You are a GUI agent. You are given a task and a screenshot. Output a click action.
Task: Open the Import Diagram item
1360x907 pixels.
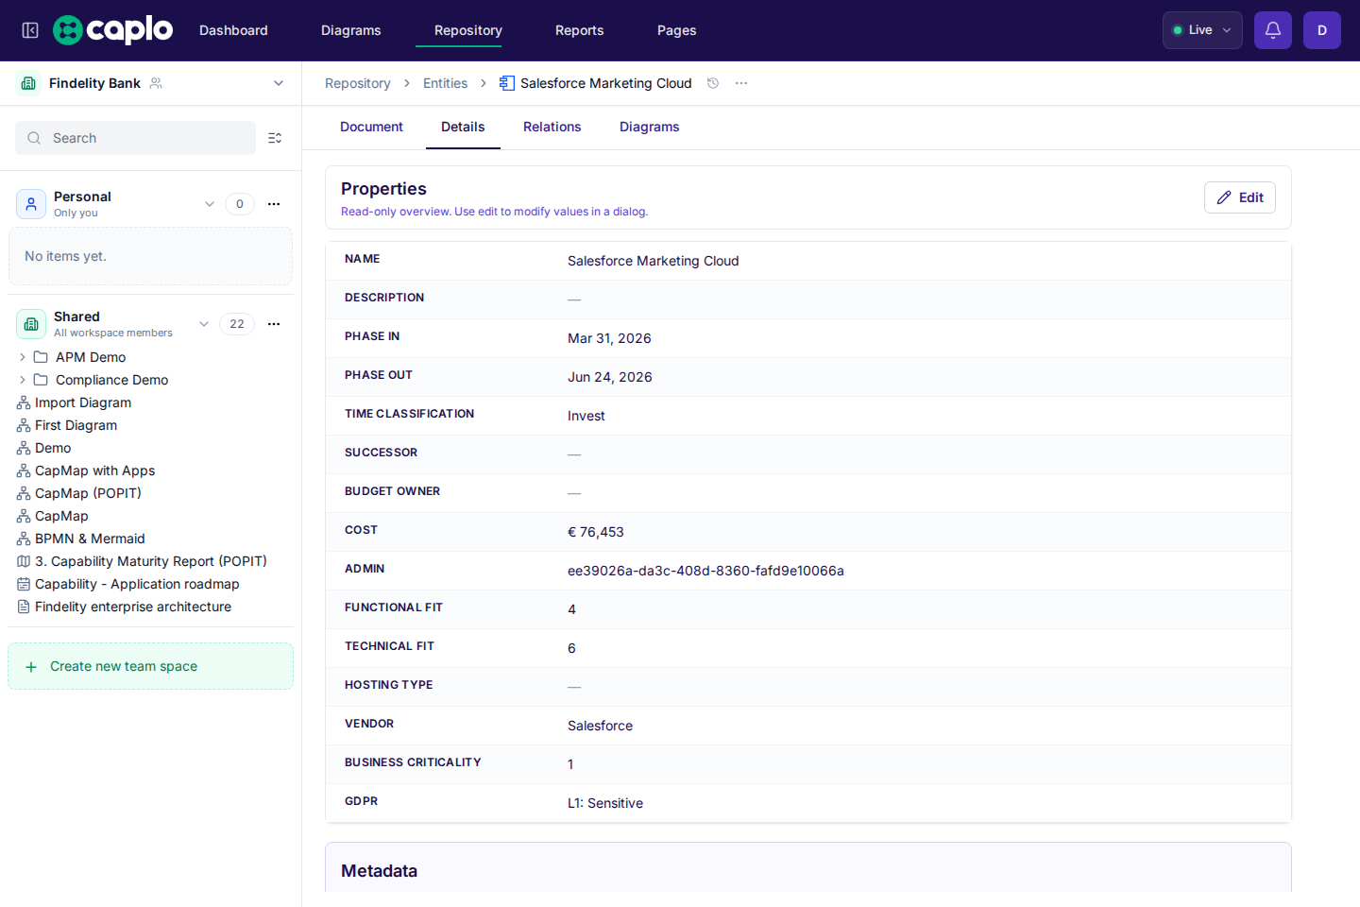tap(83, 402)
